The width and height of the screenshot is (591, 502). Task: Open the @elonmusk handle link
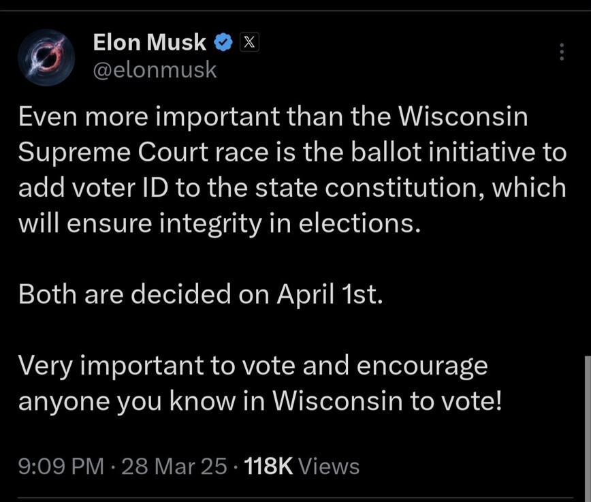[155, 69]
